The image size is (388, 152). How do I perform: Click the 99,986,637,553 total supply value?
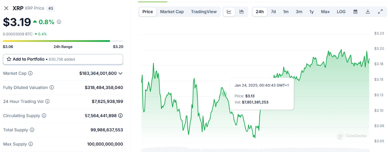[x=107, y=130]
